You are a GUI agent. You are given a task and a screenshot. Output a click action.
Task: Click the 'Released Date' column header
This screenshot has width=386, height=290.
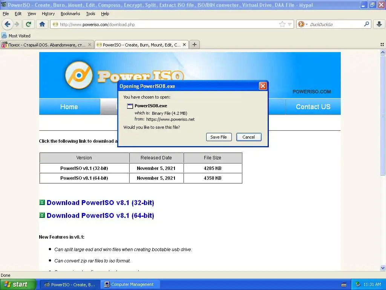[156, 158]
